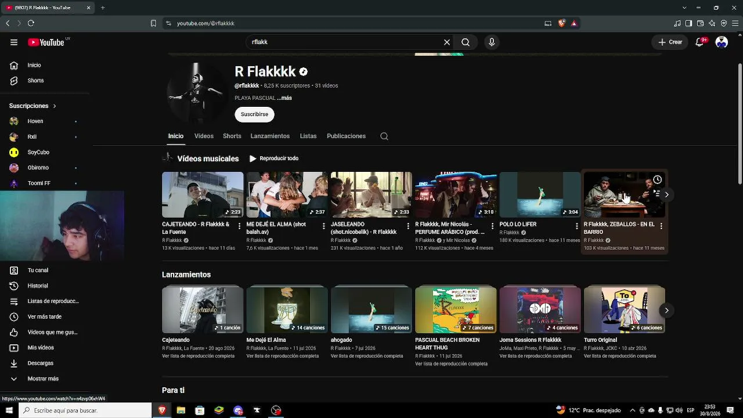743x418 pixels.
Task: Open the Turro Original release thumbnail
Action: click(x=625, y=310)
